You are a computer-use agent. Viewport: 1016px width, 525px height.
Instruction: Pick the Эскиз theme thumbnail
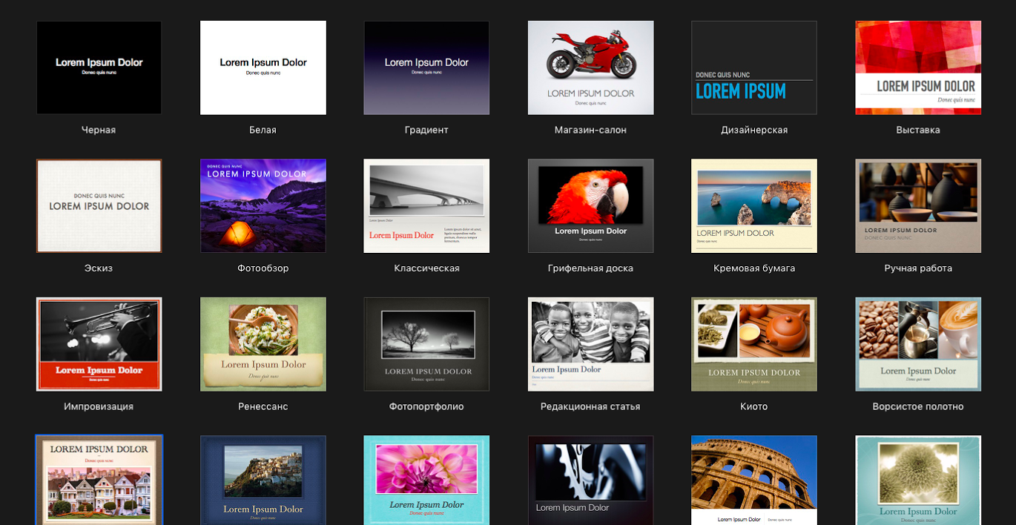pyautogui.click(x=99, y=205)
